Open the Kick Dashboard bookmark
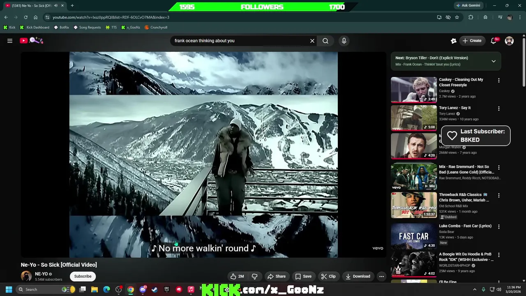The height and width of the screenshot is (296, 526). [35, 27]
